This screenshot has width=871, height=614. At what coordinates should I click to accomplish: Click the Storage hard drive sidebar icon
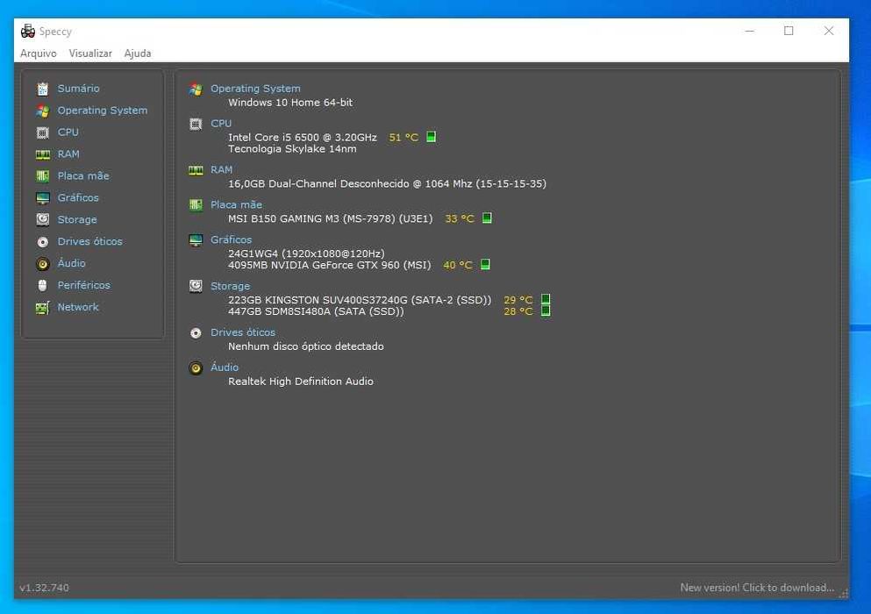(43, 219)
